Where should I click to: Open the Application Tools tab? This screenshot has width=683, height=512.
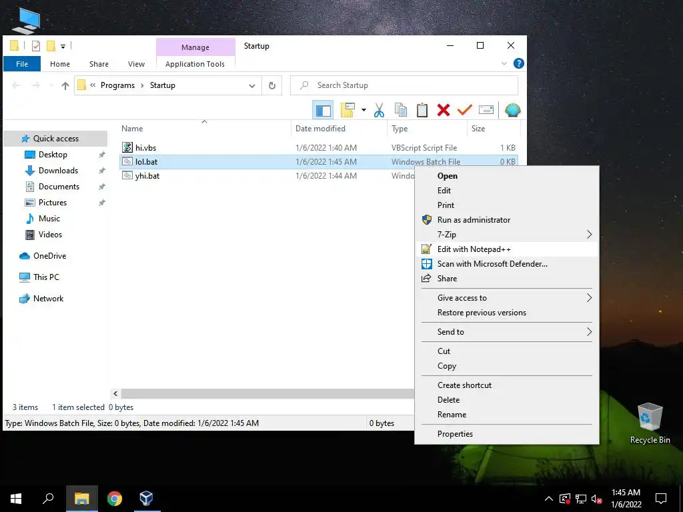[x=195, y=64]
